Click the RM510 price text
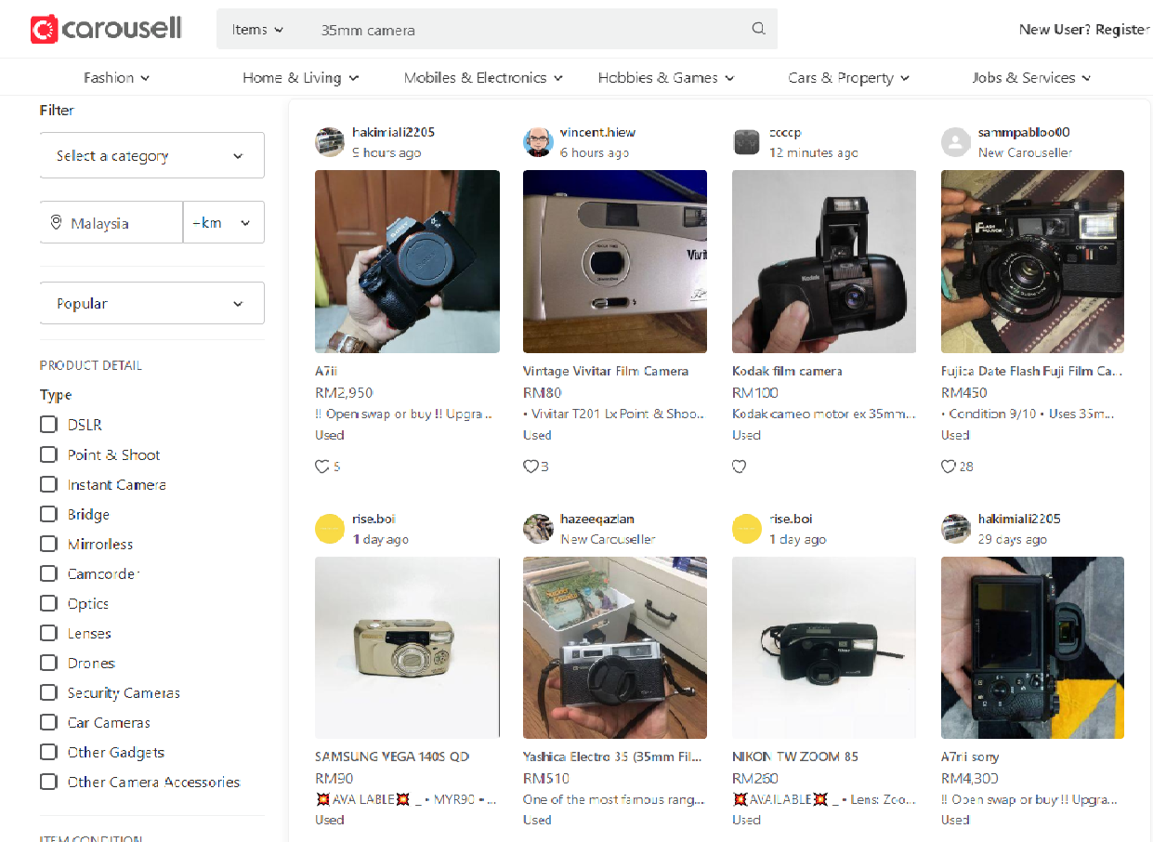Screen dimensions: 1153x842 point(546,778)
